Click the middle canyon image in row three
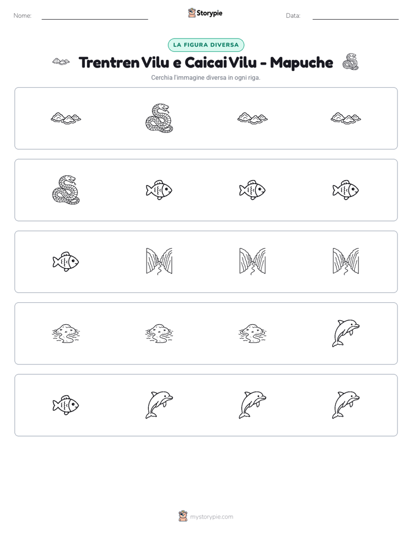Viewport: 412px width, 533px height. (x=252, y=261)
